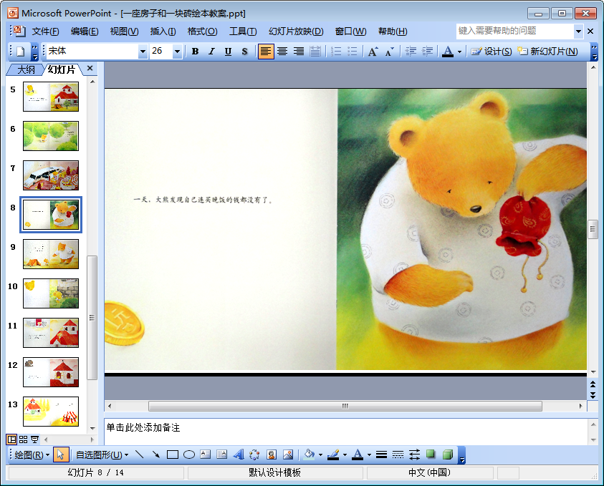
Task: Open formatting toolbar font color dropdown arrow
Action: pos(459,52)
